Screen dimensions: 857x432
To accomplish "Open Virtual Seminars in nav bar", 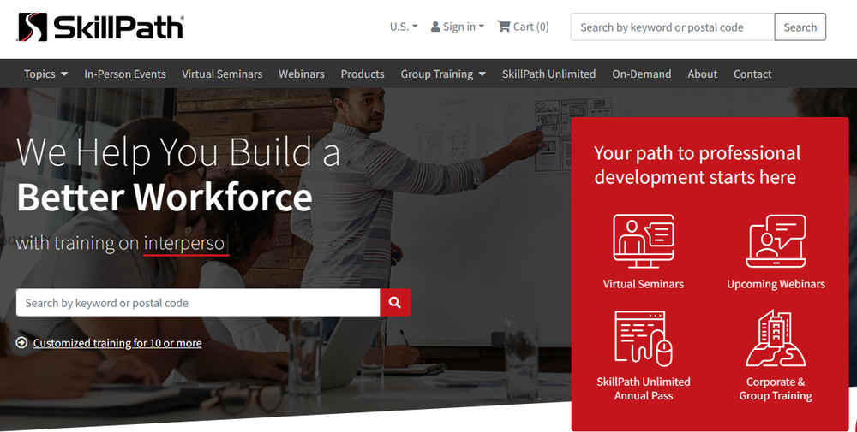I will 222,74.
